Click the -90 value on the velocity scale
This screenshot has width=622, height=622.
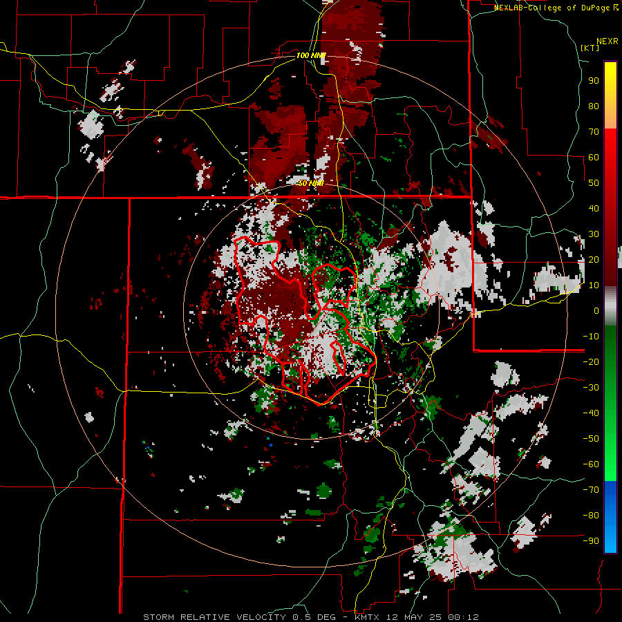[x=591, y=541]
